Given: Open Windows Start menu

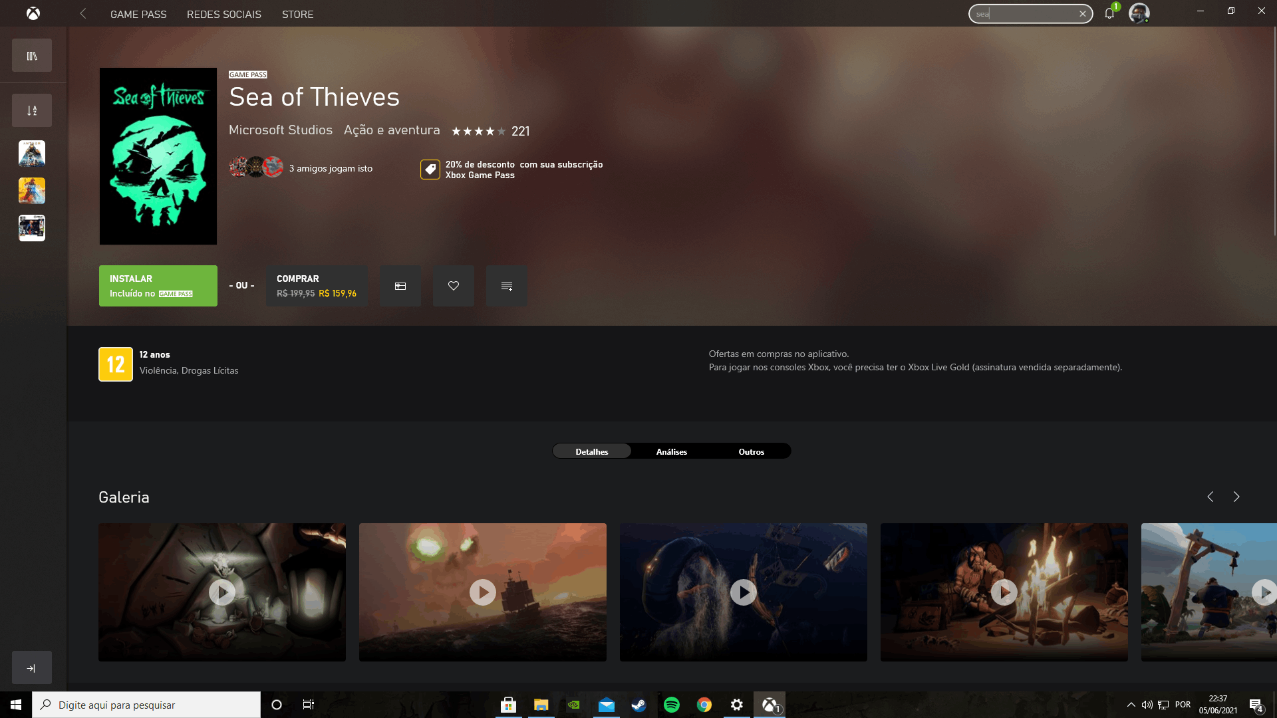Looking at the screenshot, I should 16,705.
